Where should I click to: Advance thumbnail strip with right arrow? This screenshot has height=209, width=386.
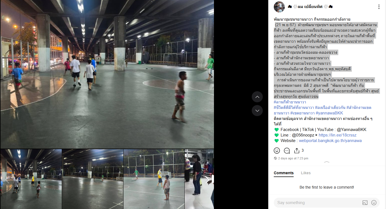point(207,179)
